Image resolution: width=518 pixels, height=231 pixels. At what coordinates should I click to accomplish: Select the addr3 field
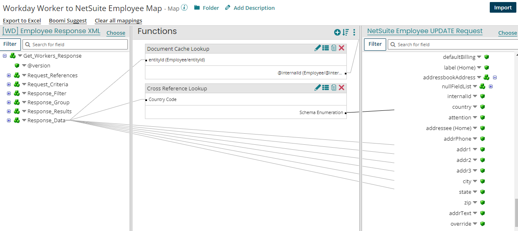coord(464,170)
